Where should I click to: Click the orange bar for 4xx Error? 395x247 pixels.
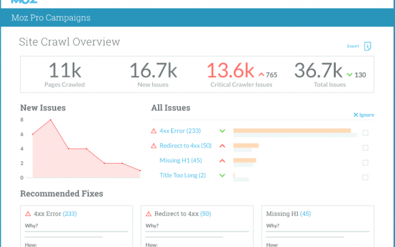[x=292, y=130]
